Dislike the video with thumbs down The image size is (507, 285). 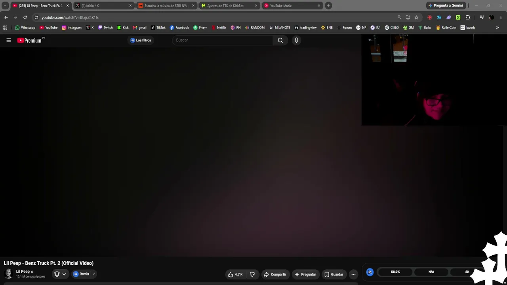252,274
